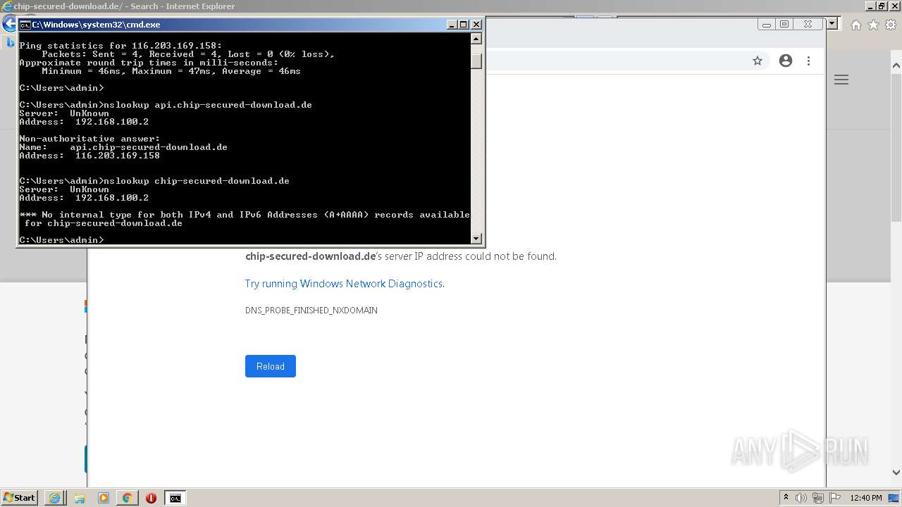This screenshot has width=902, height=507.
Task: Click the Start button
Action: pyautogui.click(x=20, y=498)
